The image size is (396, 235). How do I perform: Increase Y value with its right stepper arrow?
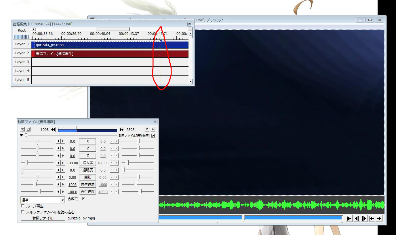[62, 148]
